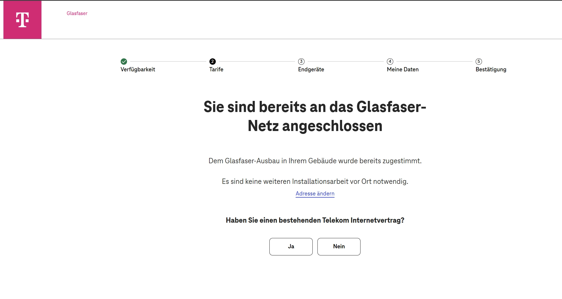Select the Tarife step label
Viewport: 562px width, 299px height.
[x=216, y=69]
